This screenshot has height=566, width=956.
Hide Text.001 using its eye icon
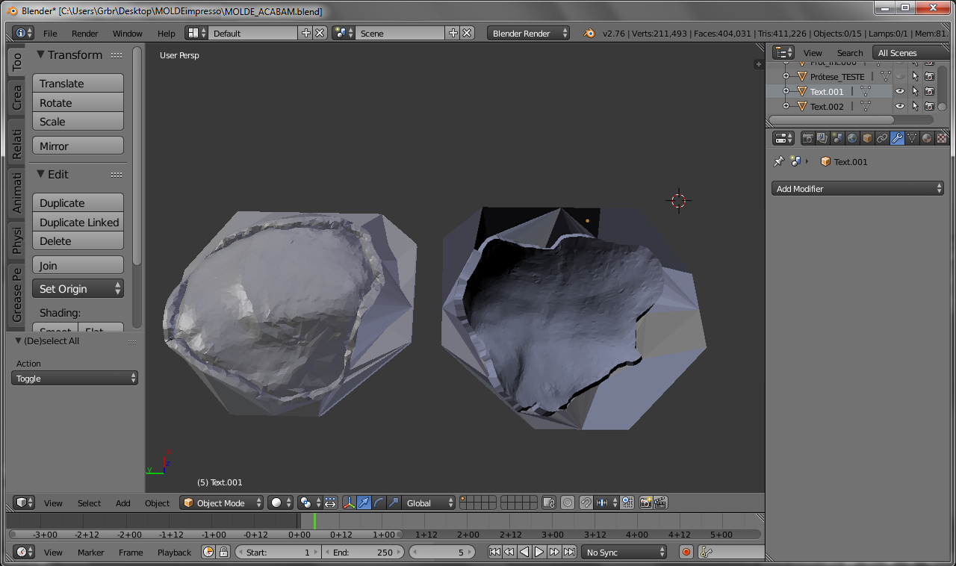(900, 91)
